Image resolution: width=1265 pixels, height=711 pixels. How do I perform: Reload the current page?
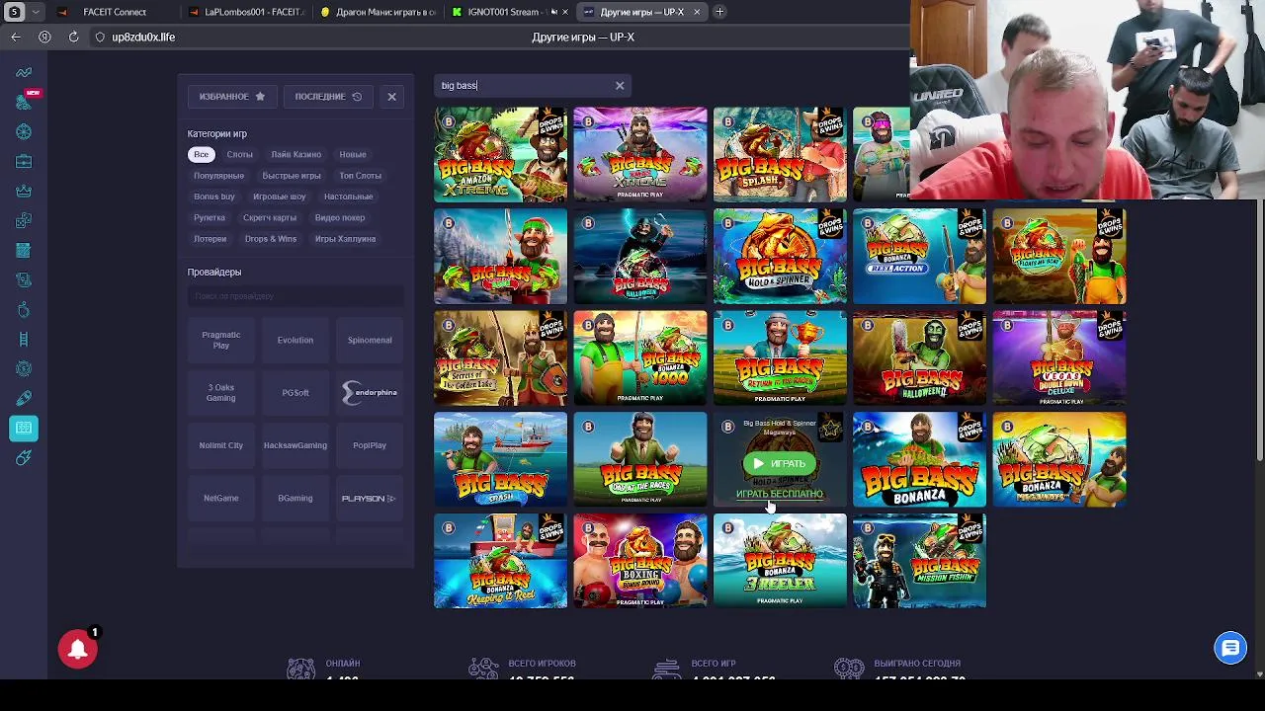(x=73, y=37)
